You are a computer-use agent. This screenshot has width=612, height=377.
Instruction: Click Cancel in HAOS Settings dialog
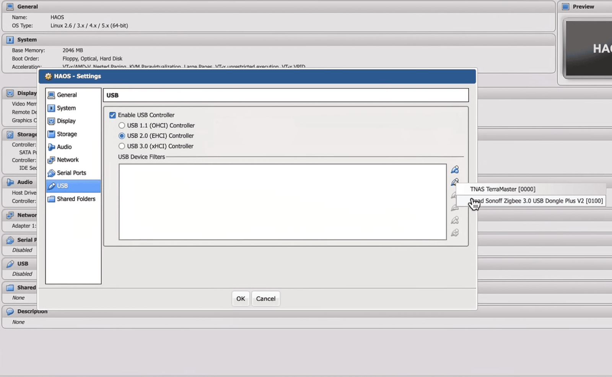click(x=266, y=299)
